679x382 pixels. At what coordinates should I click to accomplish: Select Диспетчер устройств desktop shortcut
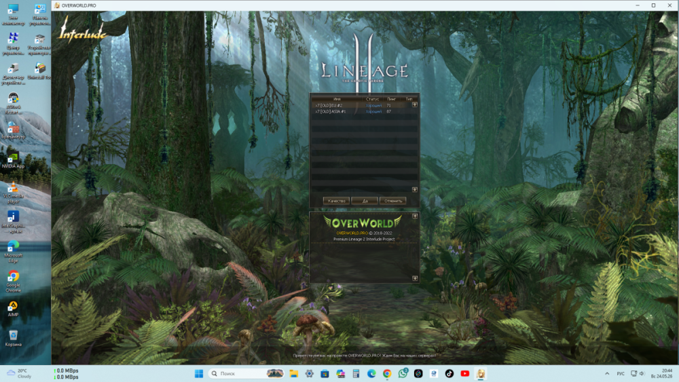(13, 74)
